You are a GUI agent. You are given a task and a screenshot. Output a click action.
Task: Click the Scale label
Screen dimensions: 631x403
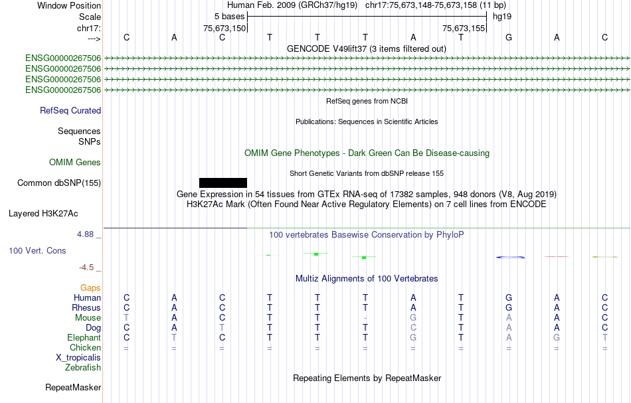pos(90,17)
